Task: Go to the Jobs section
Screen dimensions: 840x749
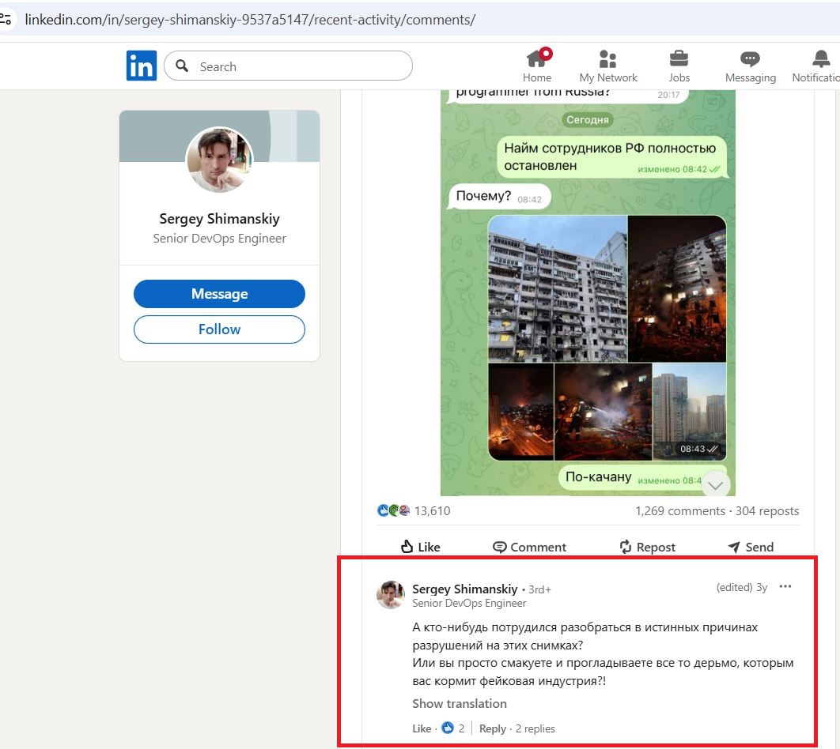Action: click(679, 65)
